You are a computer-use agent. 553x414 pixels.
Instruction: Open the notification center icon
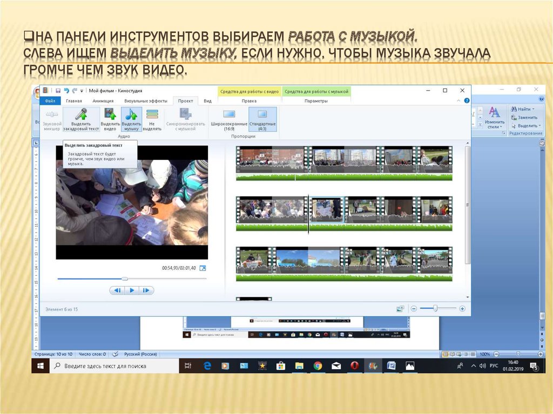534,367
